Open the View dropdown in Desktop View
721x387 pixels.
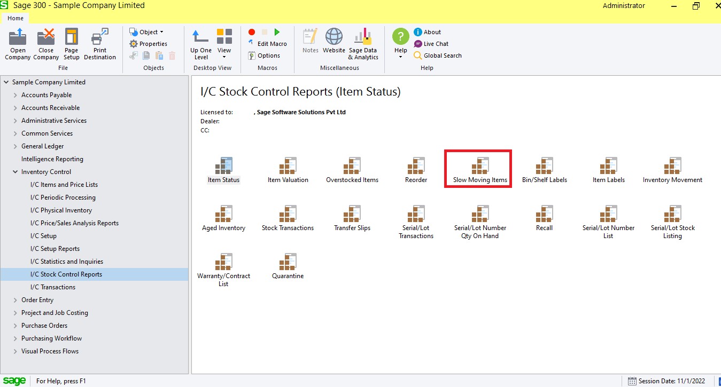point(224,44)
